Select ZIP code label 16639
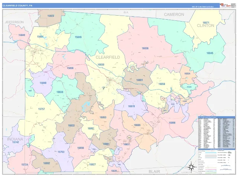The image size is (238, 178). point(114,171)
